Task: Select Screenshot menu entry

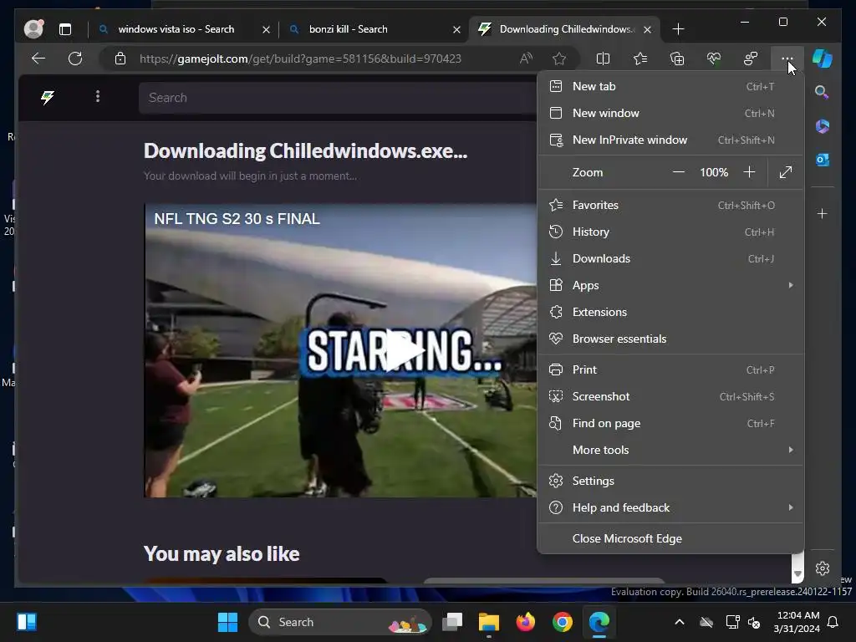Action: (x=670, y=396)
